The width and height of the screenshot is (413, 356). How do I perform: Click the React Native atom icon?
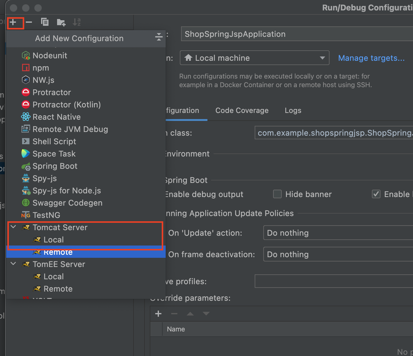coord(26,117)
